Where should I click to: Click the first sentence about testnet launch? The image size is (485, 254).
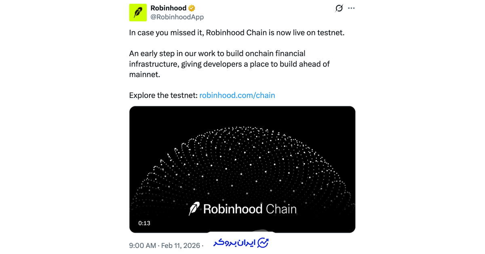[x=236, y=33]
